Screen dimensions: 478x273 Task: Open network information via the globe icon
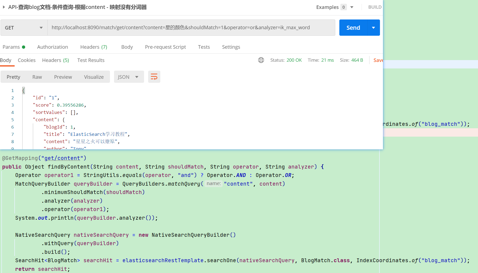261,60
